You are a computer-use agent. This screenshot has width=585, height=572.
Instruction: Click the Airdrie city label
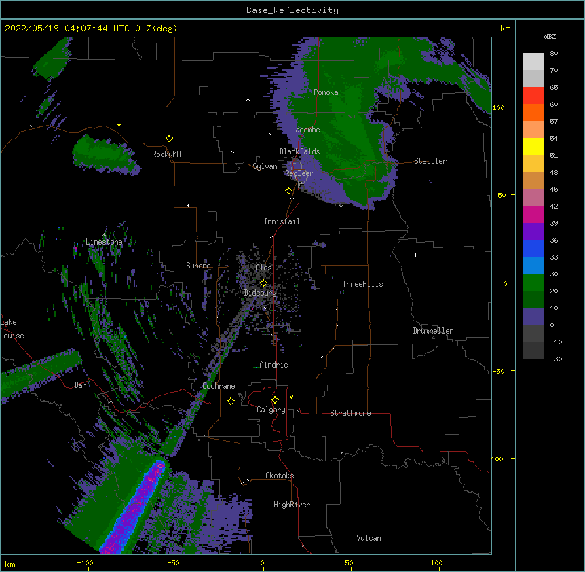click(273, 365)
